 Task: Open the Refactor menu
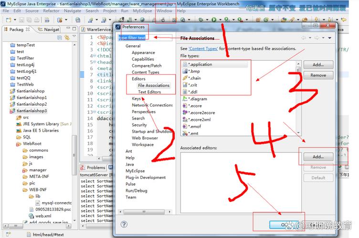(51, 11)
